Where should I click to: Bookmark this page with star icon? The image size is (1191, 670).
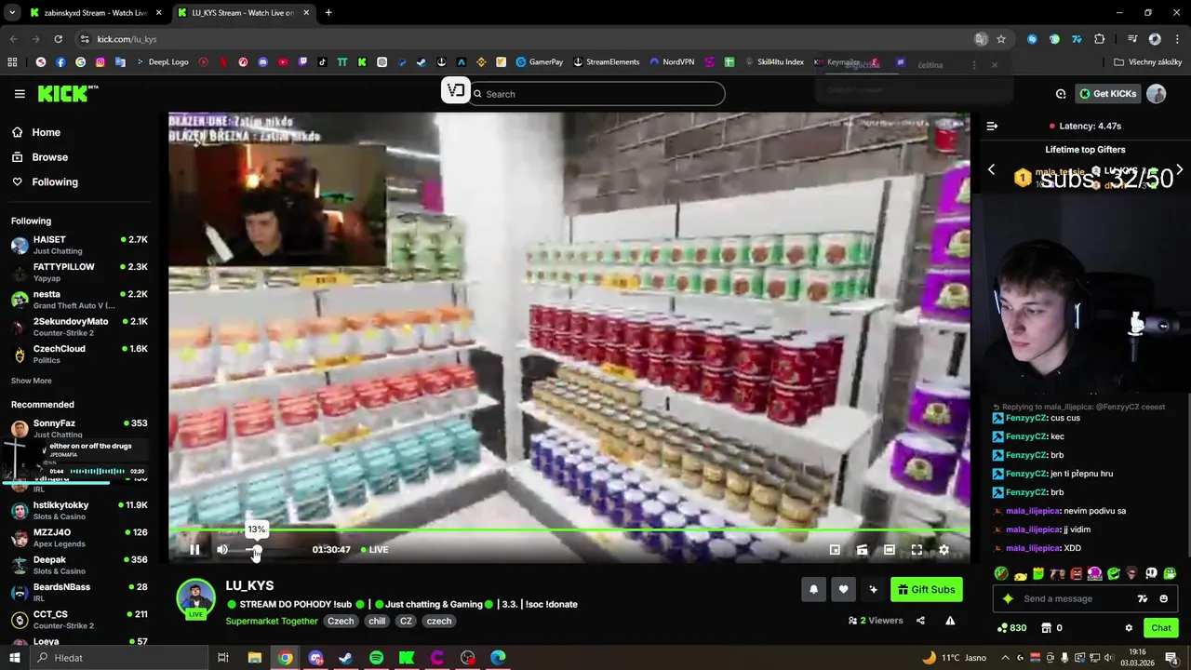(1001, 39)
